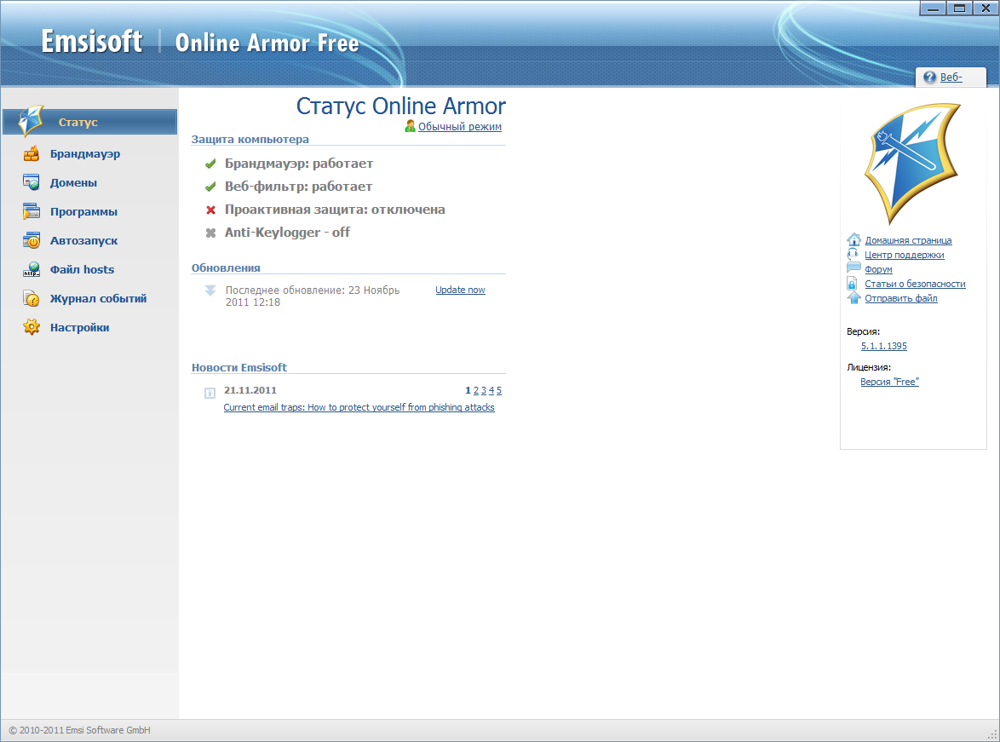Screen dimensions: 1000x742
Task: Click the lock document icon for Статьи
Action: click(x=852, y=284)
